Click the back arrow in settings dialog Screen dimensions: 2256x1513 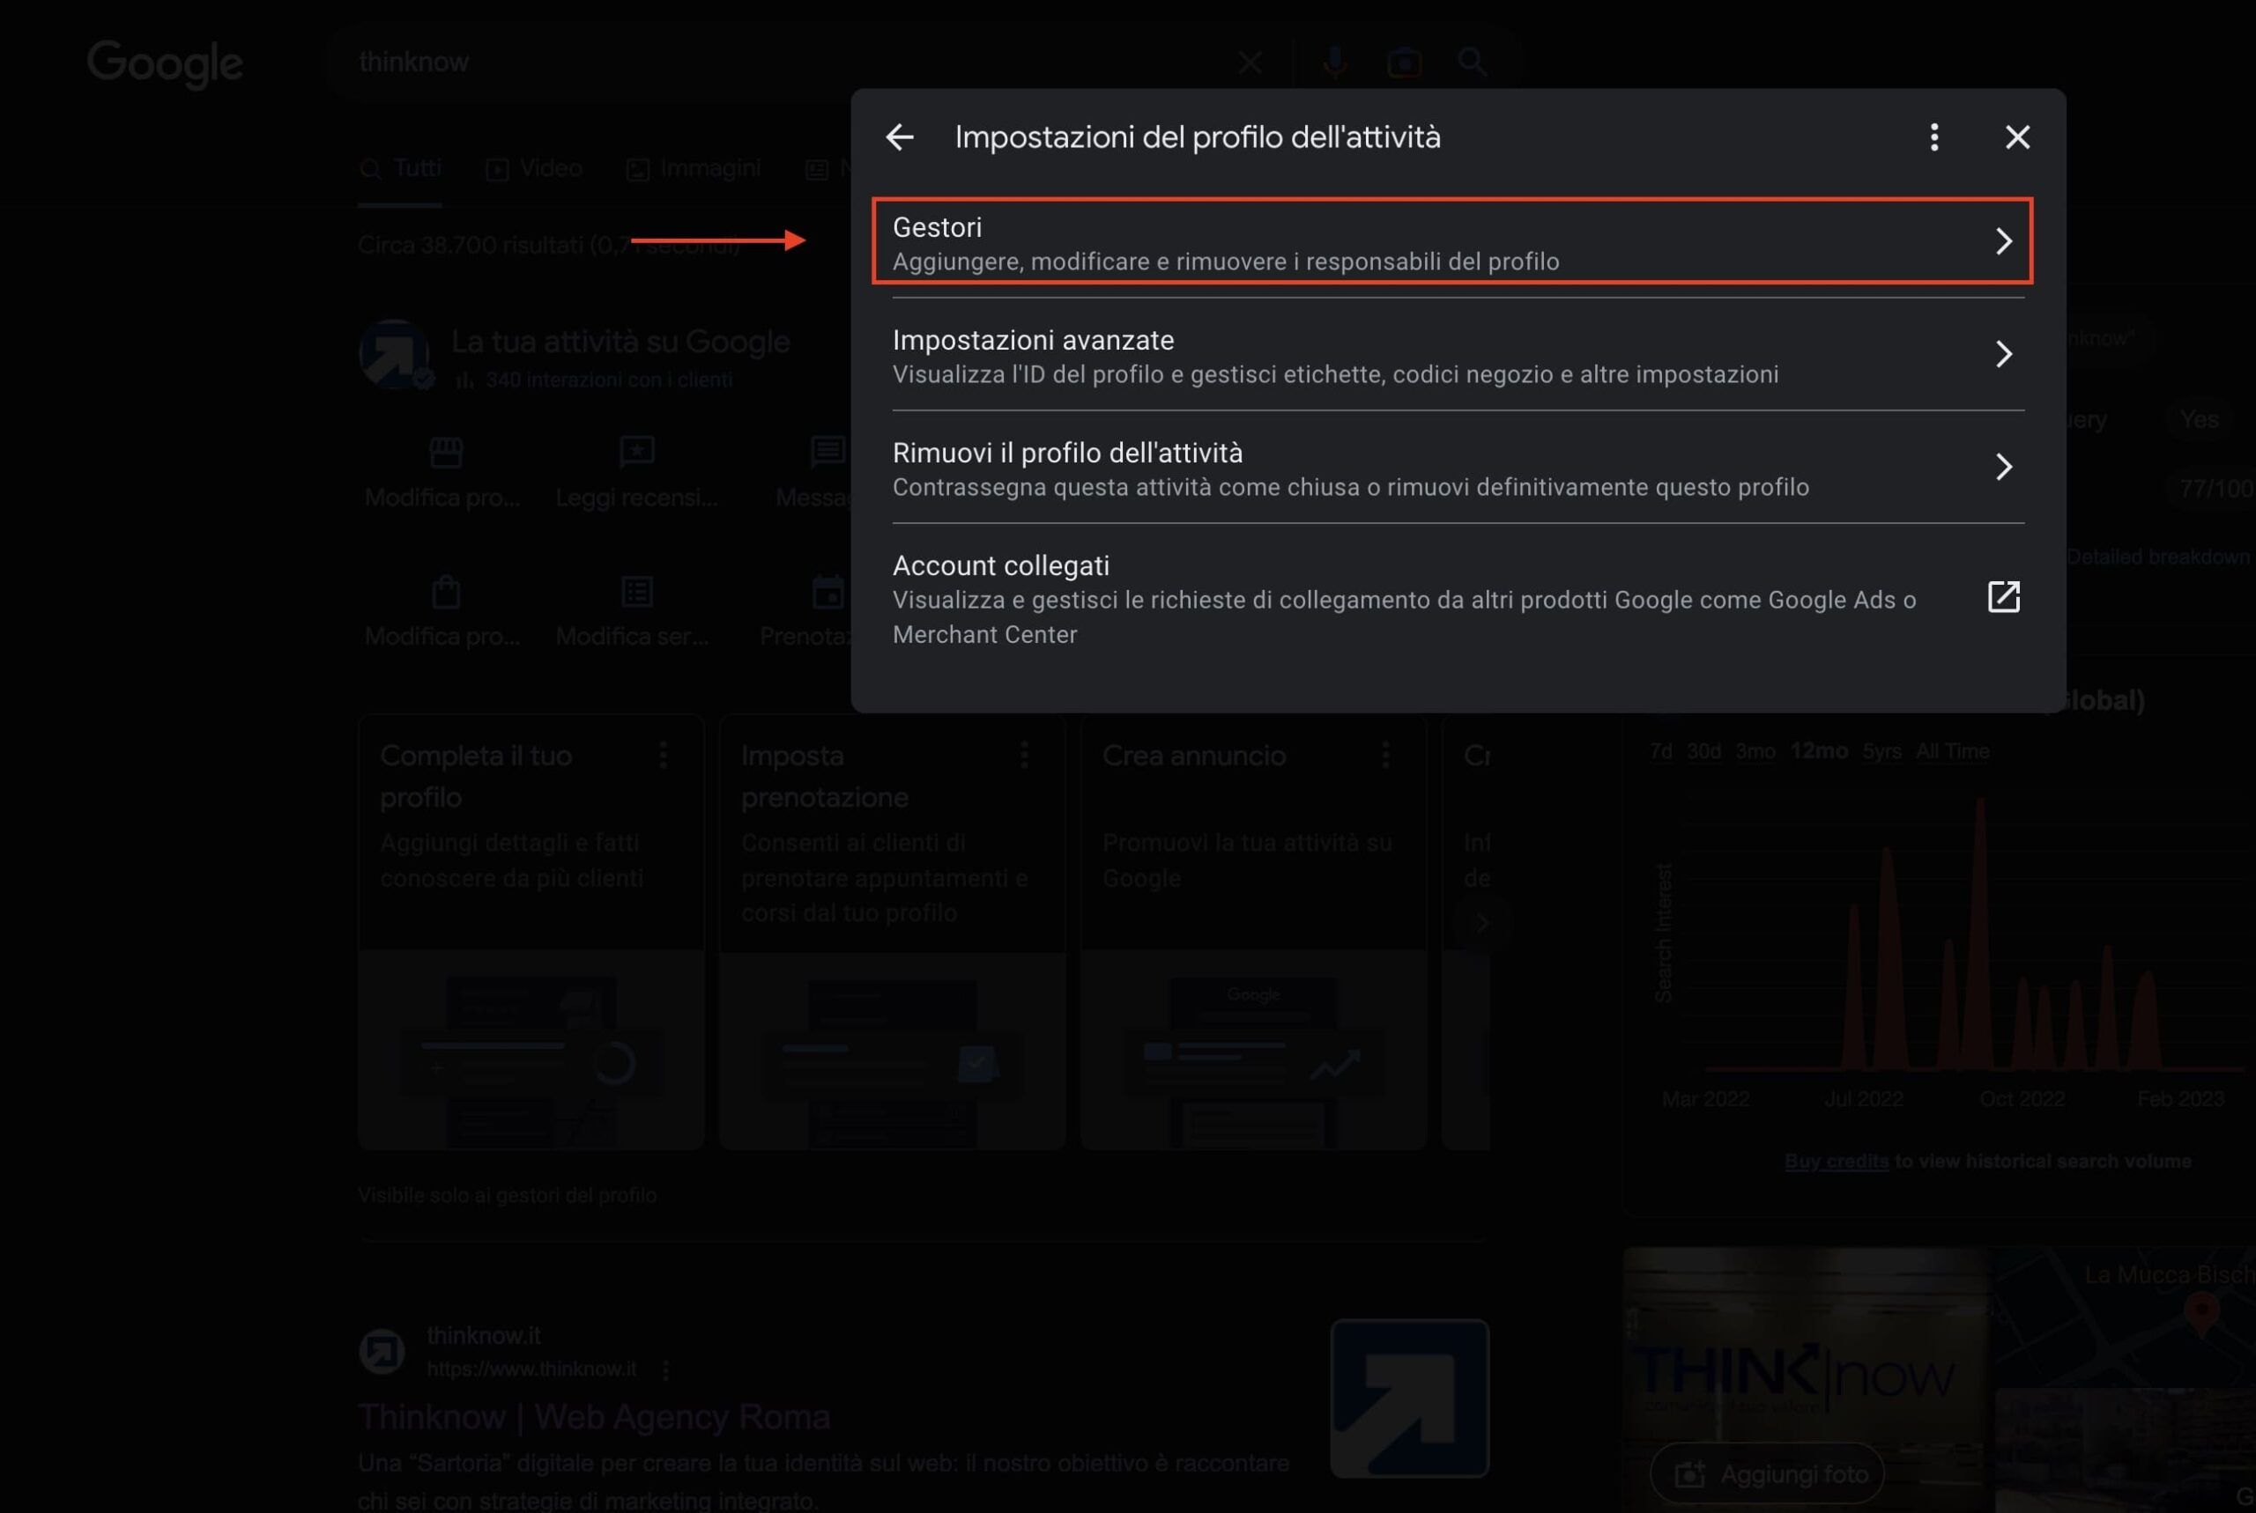click(900, 137)
